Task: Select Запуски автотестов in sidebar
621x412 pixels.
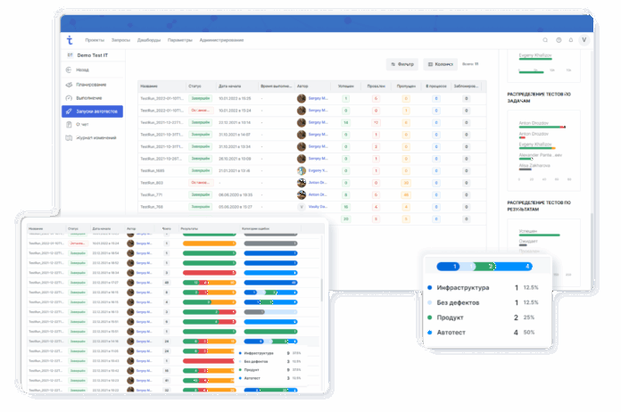Action: point(92,111)
